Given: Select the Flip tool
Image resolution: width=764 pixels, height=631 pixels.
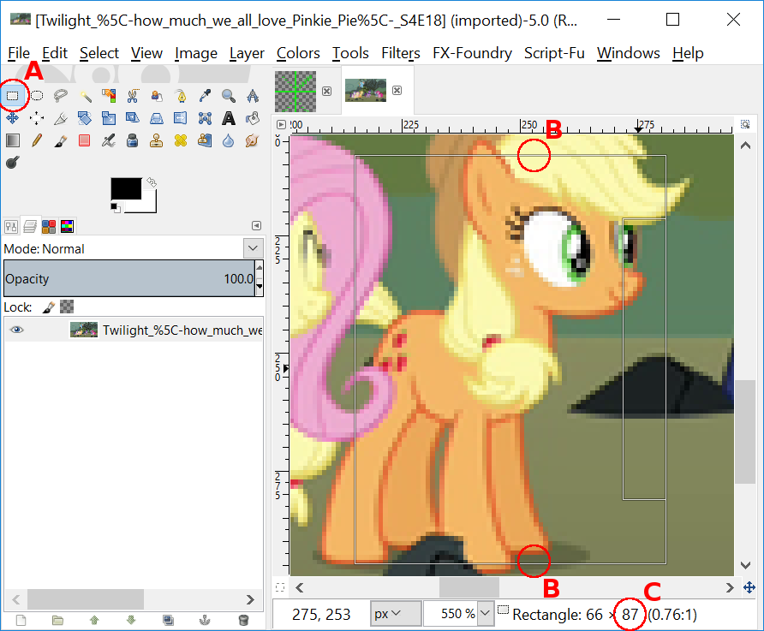Looking at the screenshot, I should tap(181, 118).
